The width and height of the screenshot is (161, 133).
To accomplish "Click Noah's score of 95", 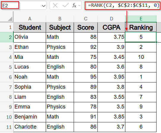I will point(86,77).
